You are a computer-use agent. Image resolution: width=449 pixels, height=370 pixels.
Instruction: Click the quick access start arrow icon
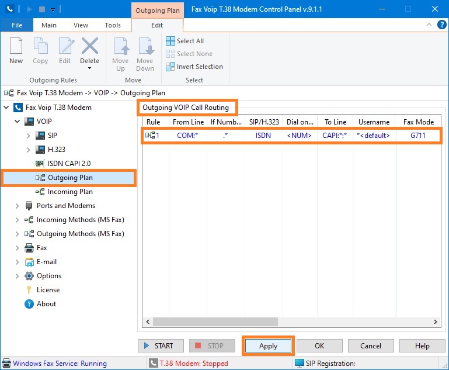29,9
